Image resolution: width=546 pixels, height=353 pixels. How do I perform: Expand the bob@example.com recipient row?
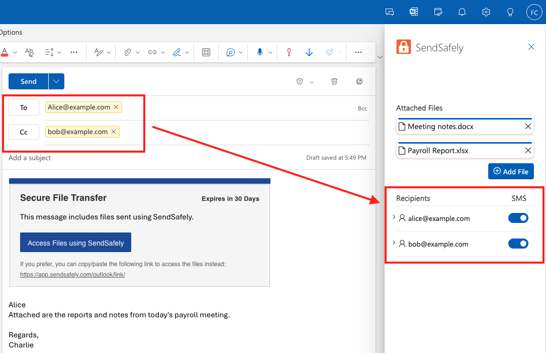click(x=394, y=243)
